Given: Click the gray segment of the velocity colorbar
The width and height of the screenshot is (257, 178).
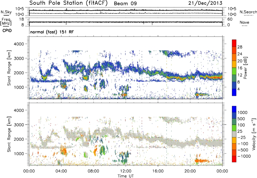Looking at the screenshot, I should coord(234,134).
